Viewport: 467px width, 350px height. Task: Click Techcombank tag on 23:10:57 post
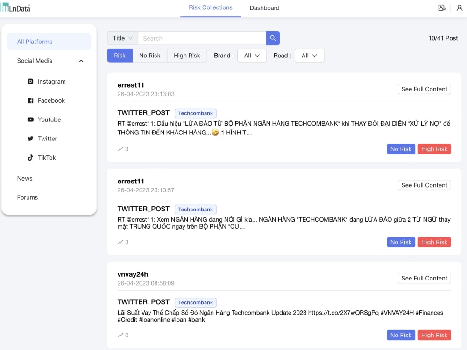(195, 209)
